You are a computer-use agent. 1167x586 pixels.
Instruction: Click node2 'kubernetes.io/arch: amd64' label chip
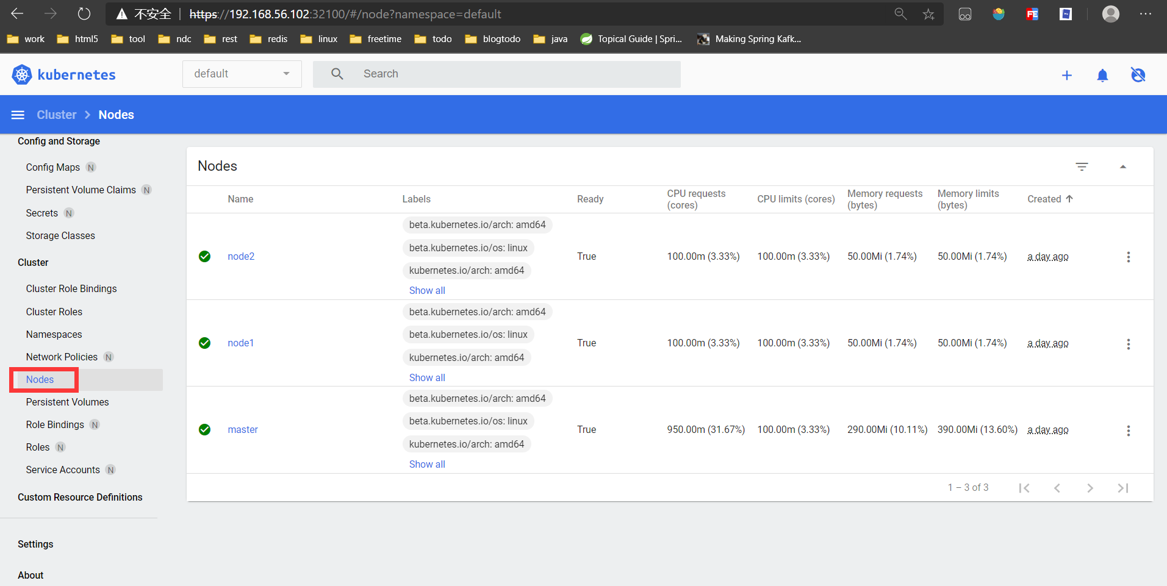click(x=467, y=270)
